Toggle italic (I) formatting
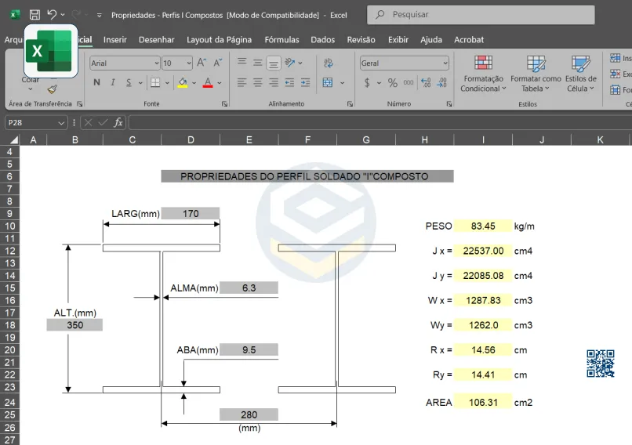 [113, 82]
